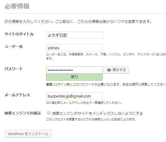Click the email confirmation hint below the address
Image resolution: width=166 pixels, height=142 pixels.
click(x=84, y=103)
